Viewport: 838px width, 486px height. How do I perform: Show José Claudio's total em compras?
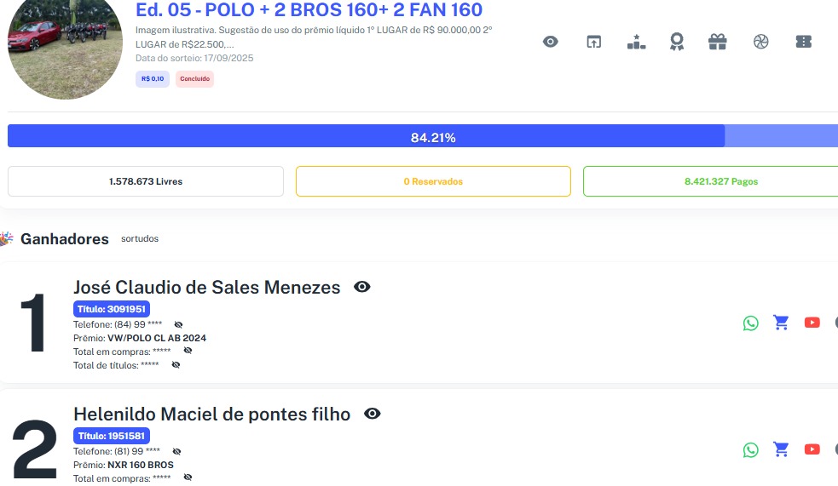[x=188, y=351]
